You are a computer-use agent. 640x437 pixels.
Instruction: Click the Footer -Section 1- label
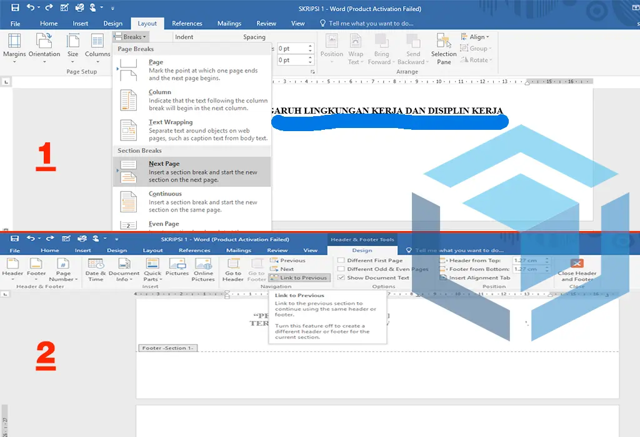(x=167, y=348)
